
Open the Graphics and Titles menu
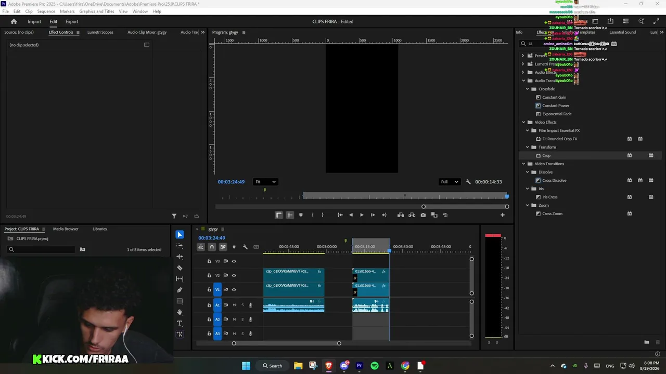click(x=97, y=11)
